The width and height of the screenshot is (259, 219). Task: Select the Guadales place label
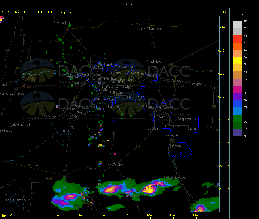[154, 62]
